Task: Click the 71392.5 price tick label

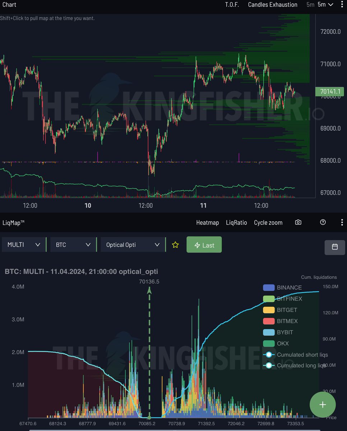Action: pos(206,424)
